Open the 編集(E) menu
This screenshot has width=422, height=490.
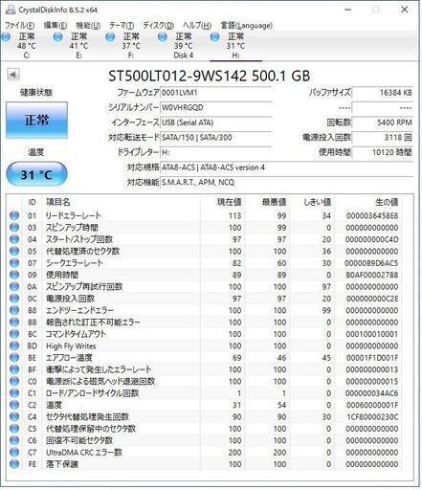coord(55,25)
